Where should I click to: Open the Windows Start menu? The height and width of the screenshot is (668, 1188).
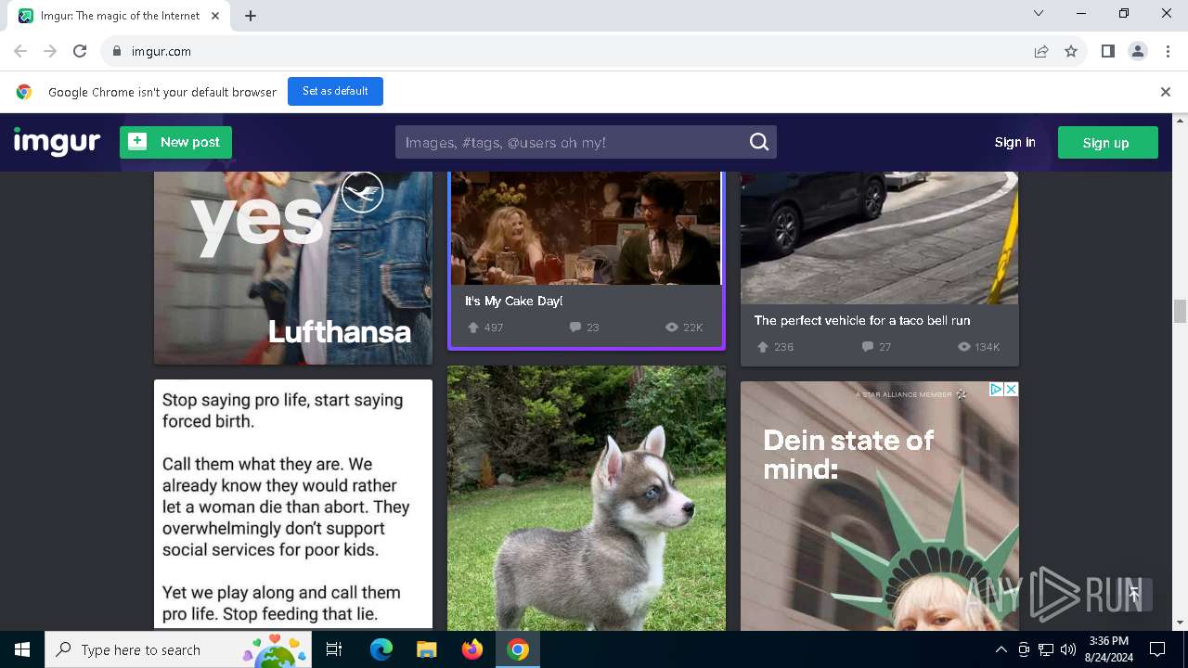point(22,649)
